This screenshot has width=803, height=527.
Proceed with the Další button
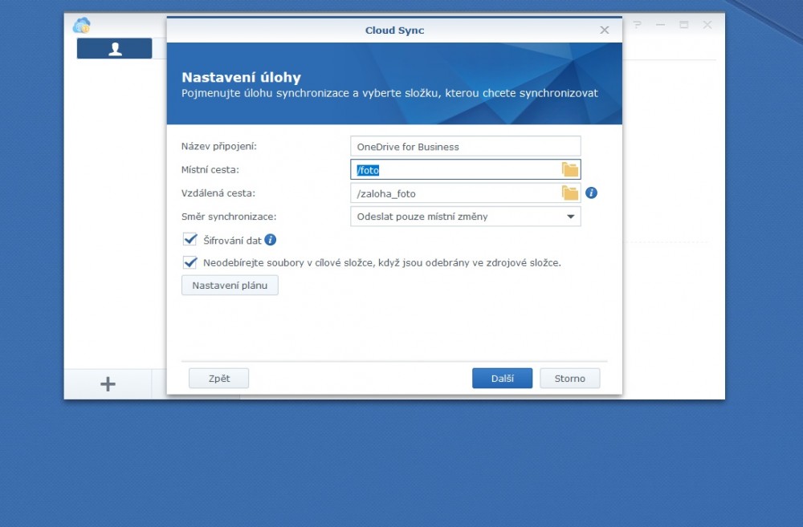pos(502,379)
